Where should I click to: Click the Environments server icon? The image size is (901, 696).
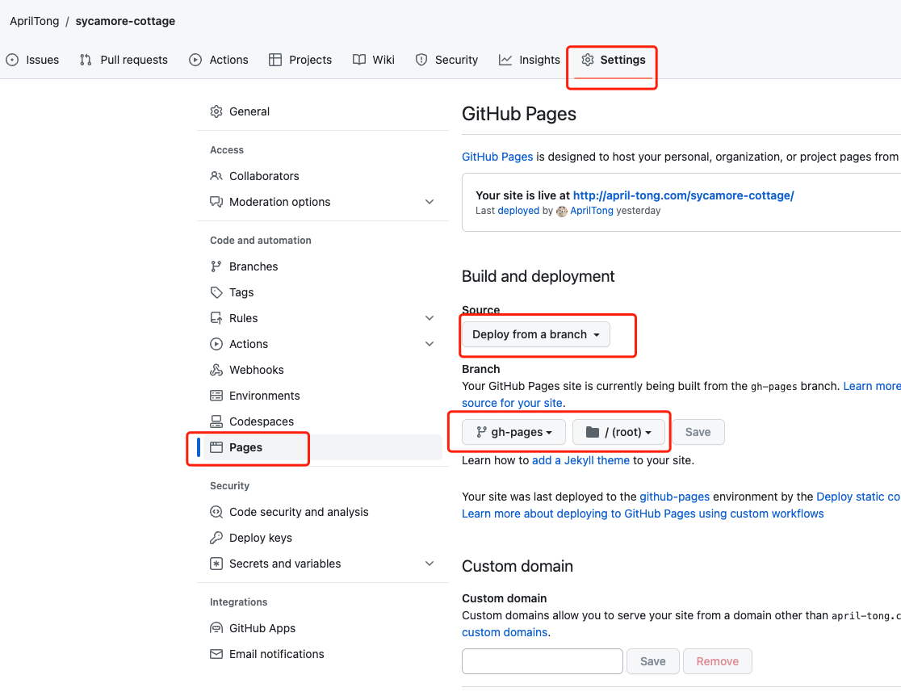216,396
